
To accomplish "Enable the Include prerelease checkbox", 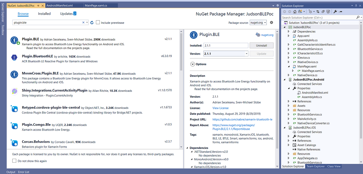I will 98,22.
